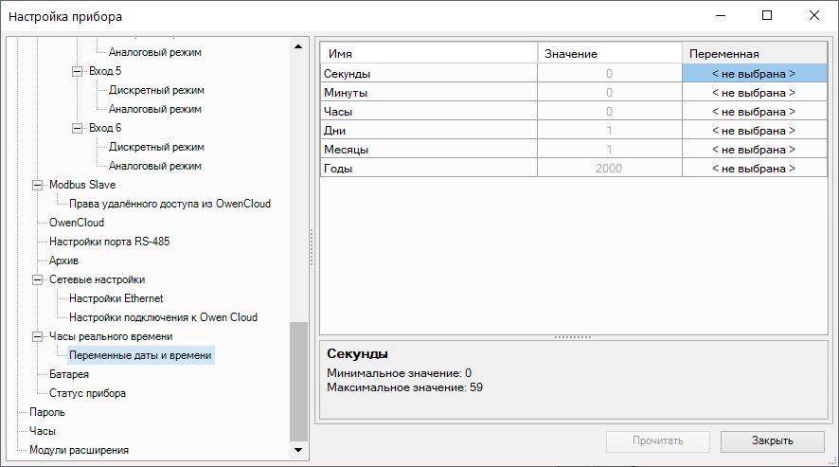Collapse the Вход 5 tree node

point(78,71)
